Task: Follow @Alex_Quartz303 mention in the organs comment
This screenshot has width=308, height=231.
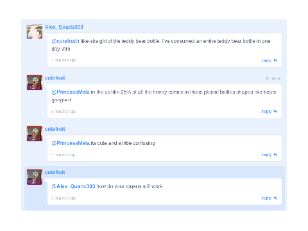Action: pyautogui.click(x=73, y=186)
